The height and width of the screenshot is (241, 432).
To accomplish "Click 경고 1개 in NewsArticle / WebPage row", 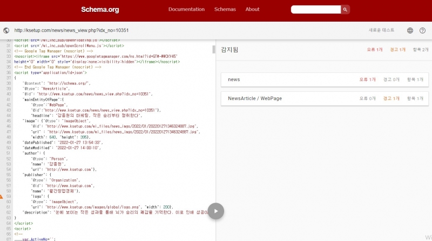I will (391, 98).
